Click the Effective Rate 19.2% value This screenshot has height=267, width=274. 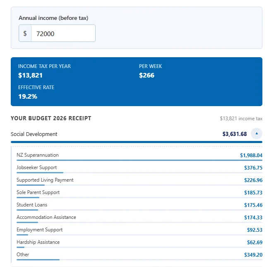[x=28, y=97]
